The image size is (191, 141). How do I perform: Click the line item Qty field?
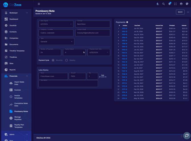[x=92, y=76]
